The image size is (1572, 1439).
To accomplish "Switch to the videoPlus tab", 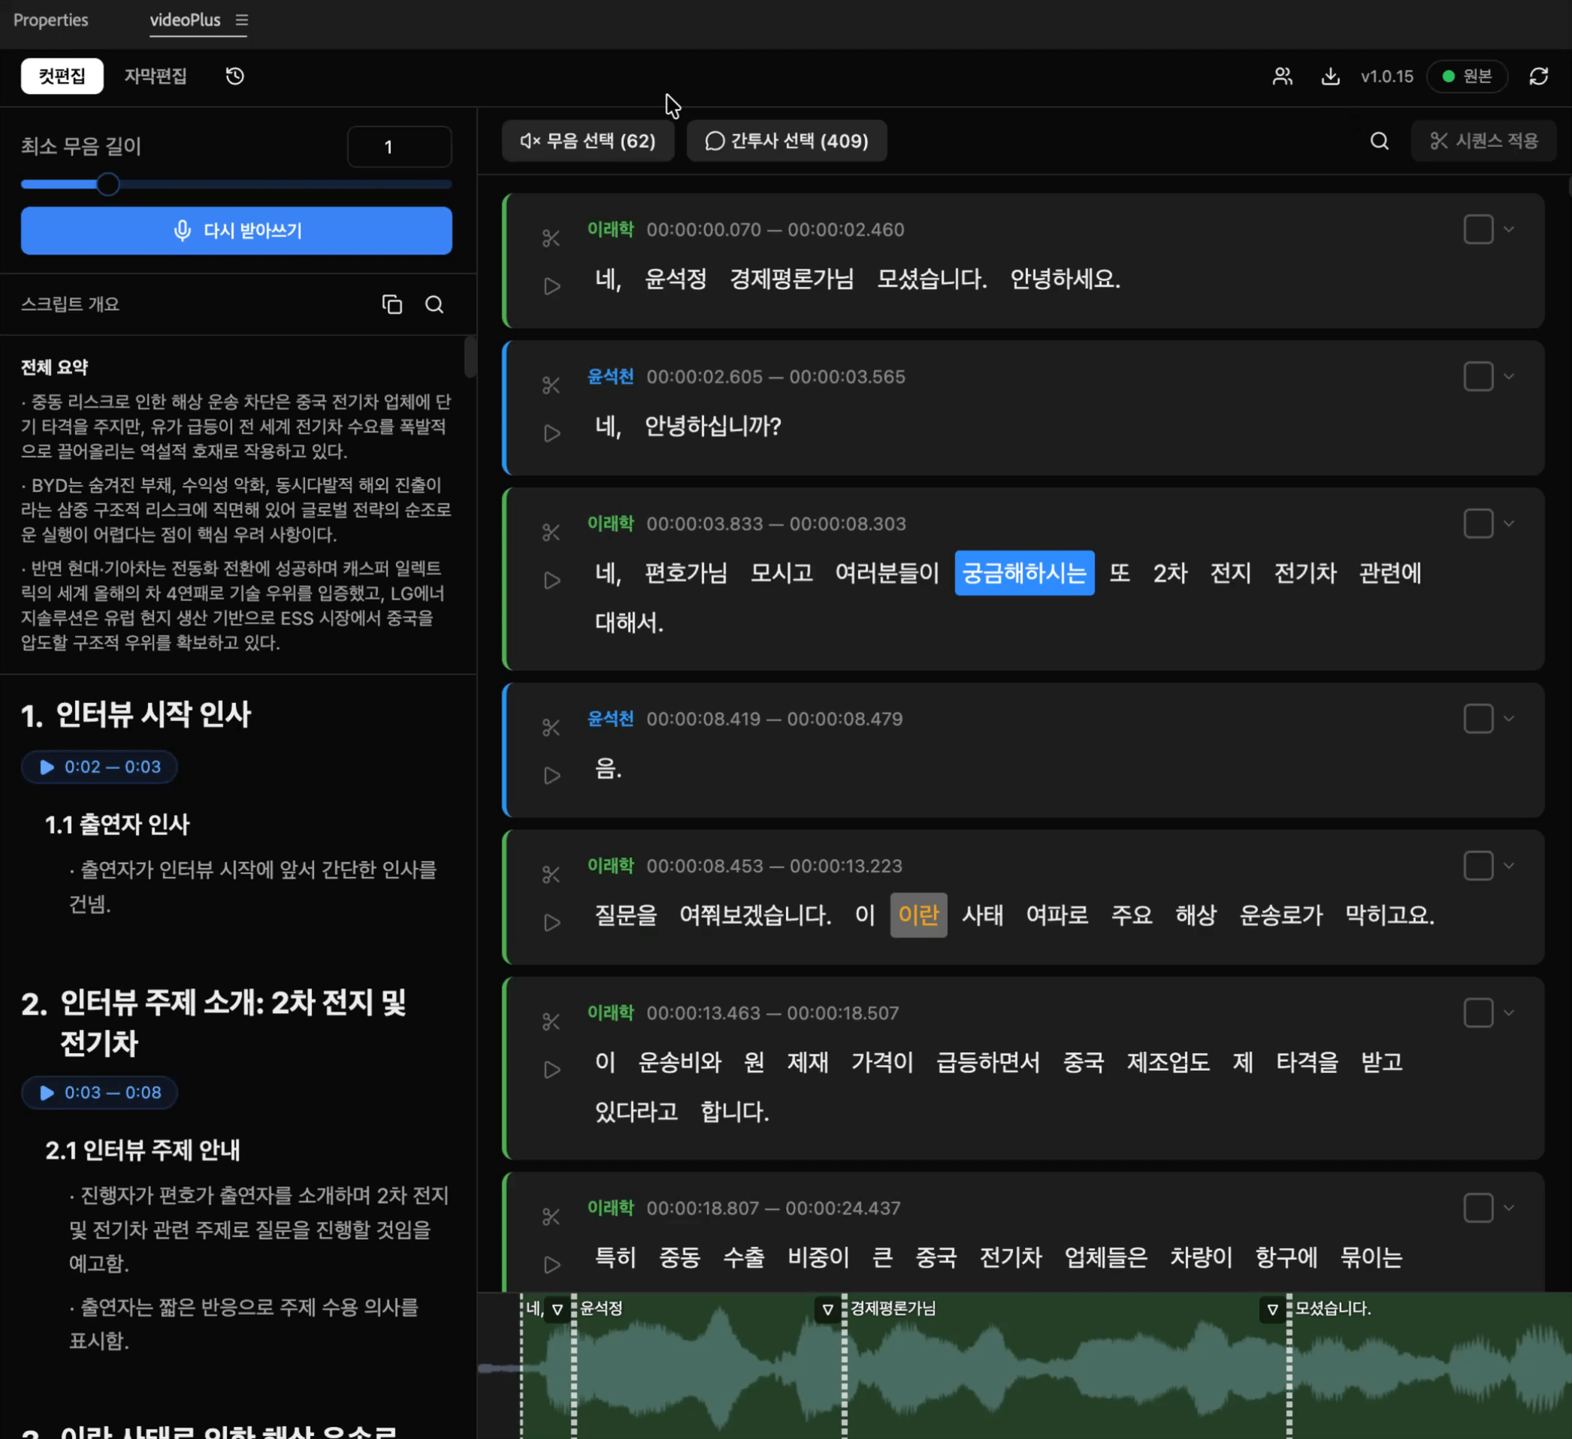I will coord(185,20).
